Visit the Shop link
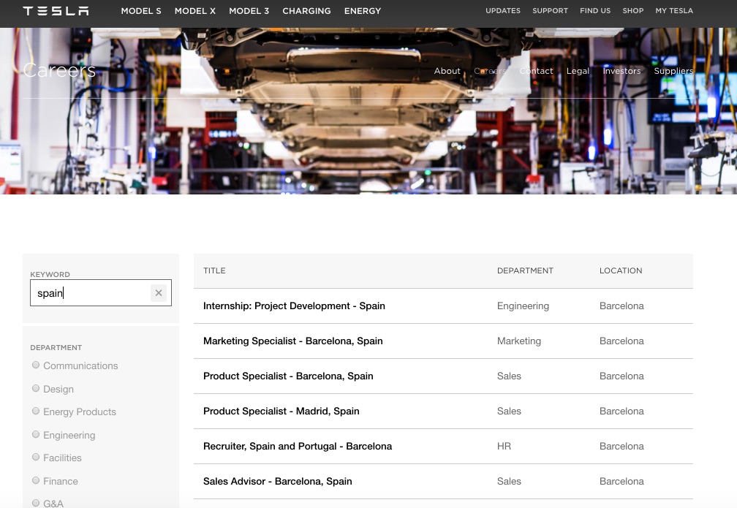The height and width of the screenshot is (508, 737). [x=633, y=11]
